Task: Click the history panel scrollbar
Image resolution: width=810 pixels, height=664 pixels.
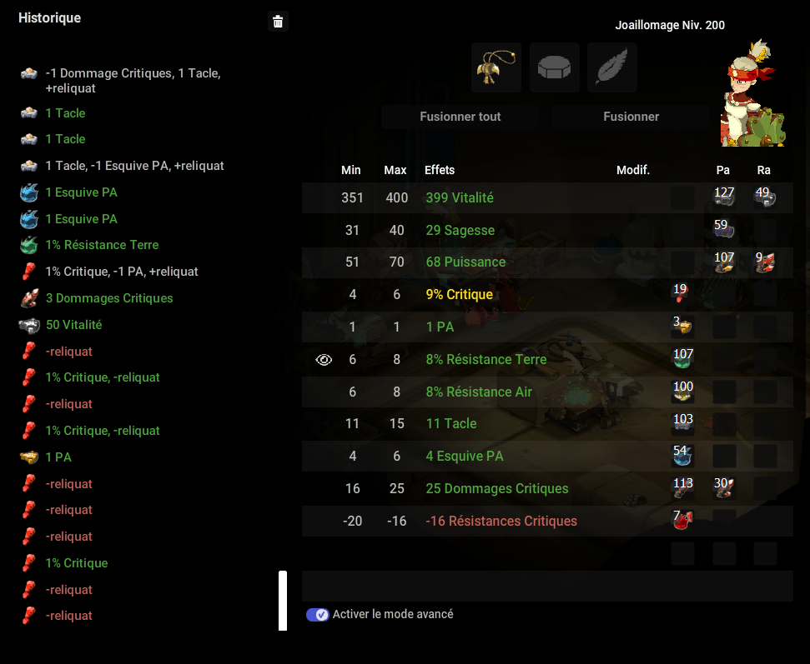Action: coord(283,601)
